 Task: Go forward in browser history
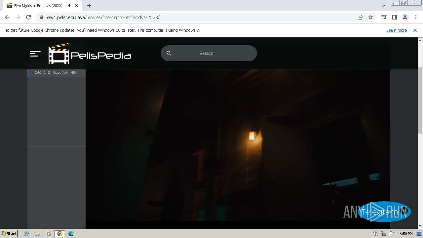[x=18, y=17]
